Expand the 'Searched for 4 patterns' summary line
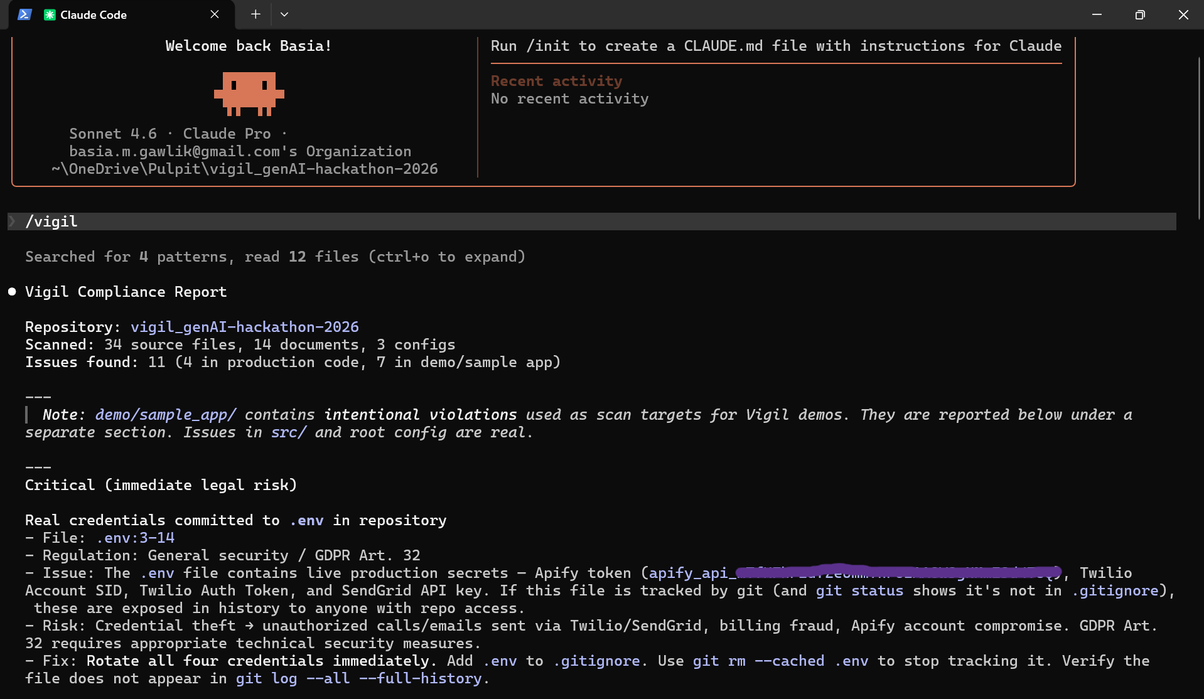Viewport: 1204px width, 699px height. click(276, 257)
